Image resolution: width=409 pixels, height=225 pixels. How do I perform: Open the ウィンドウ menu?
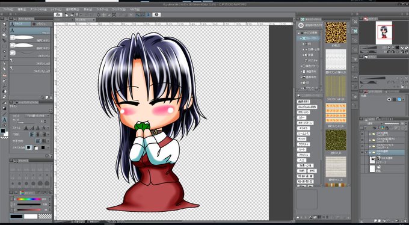[x=118, y=9]
